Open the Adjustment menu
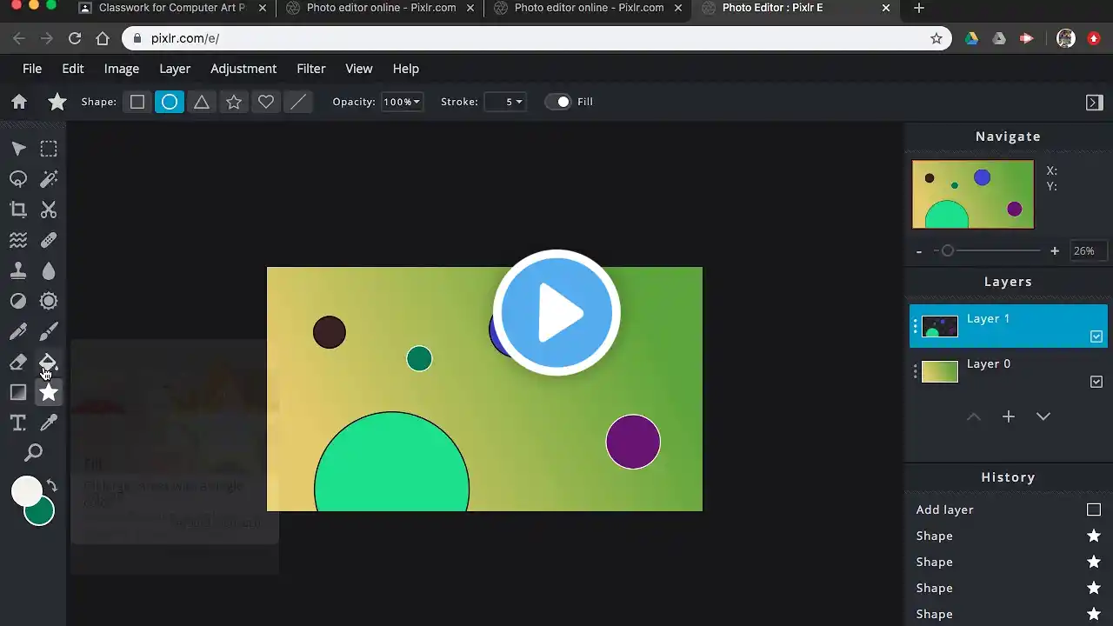Viewport: 1113px width, 626px height. [243, 69]
